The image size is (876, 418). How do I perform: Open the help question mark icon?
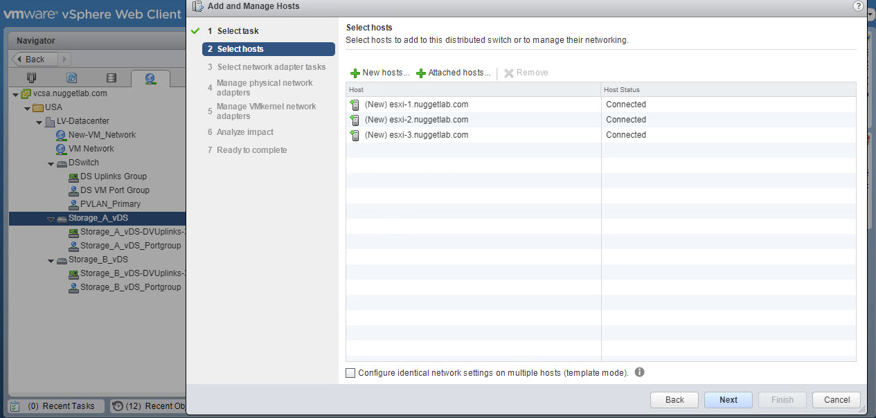(x=859, y=6)
